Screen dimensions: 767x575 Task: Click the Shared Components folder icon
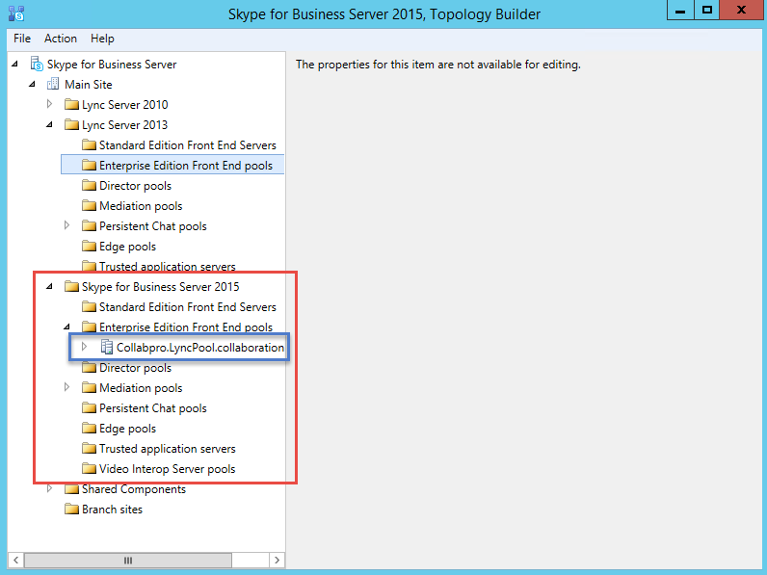point(72,489)
